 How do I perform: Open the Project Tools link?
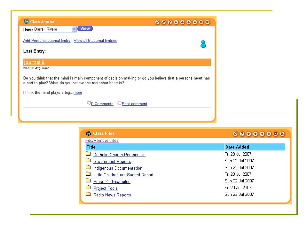pyautogui.click(x=106, y=188)
